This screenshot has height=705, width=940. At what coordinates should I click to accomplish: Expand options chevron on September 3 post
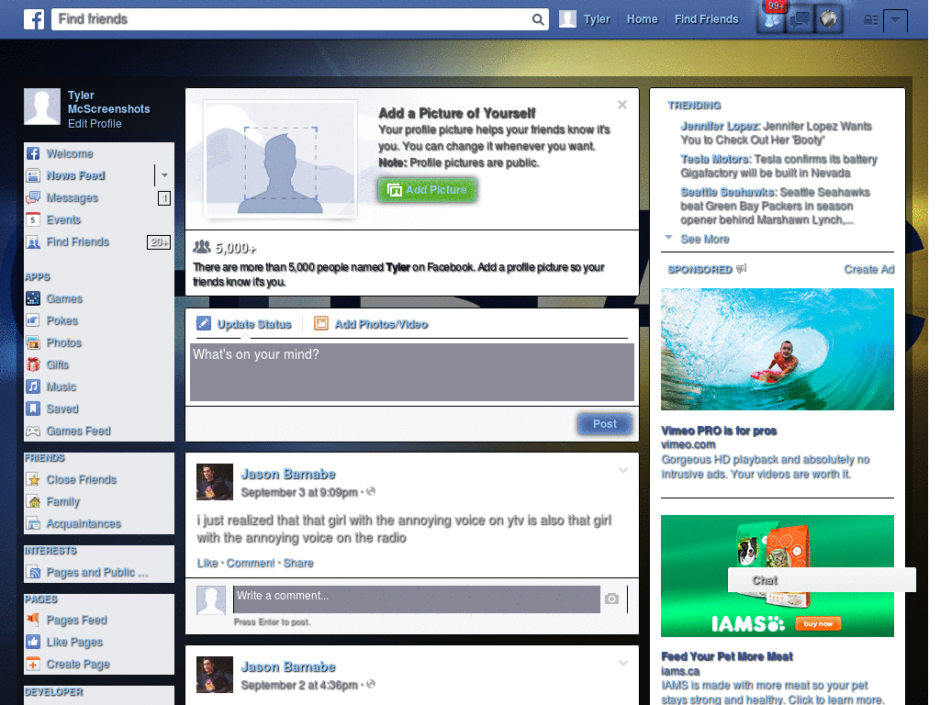623,471
